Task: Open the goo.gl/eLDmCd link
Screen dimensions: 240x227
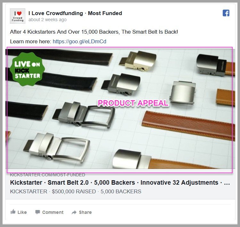Action: tap(79, 41)
